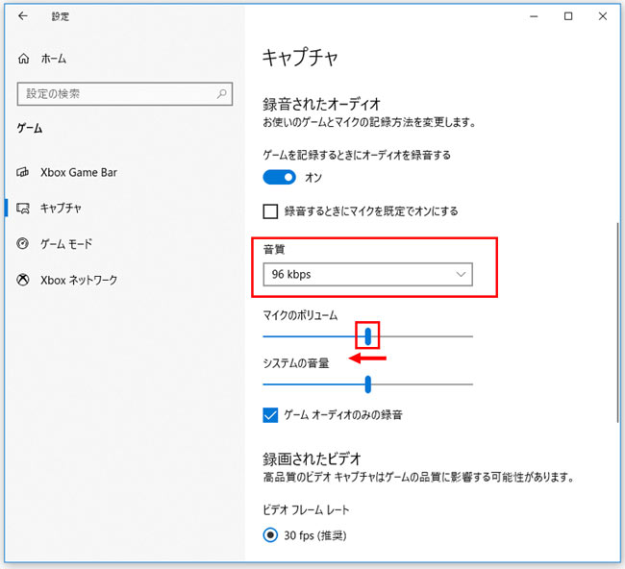Check 録音するときにマイクを既定でオンにする checkbox
This screenshot has height=569, width=625.
click(x=270, y=211)
